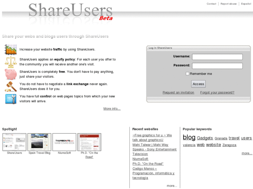Click the Popular keywords heading

197,129
